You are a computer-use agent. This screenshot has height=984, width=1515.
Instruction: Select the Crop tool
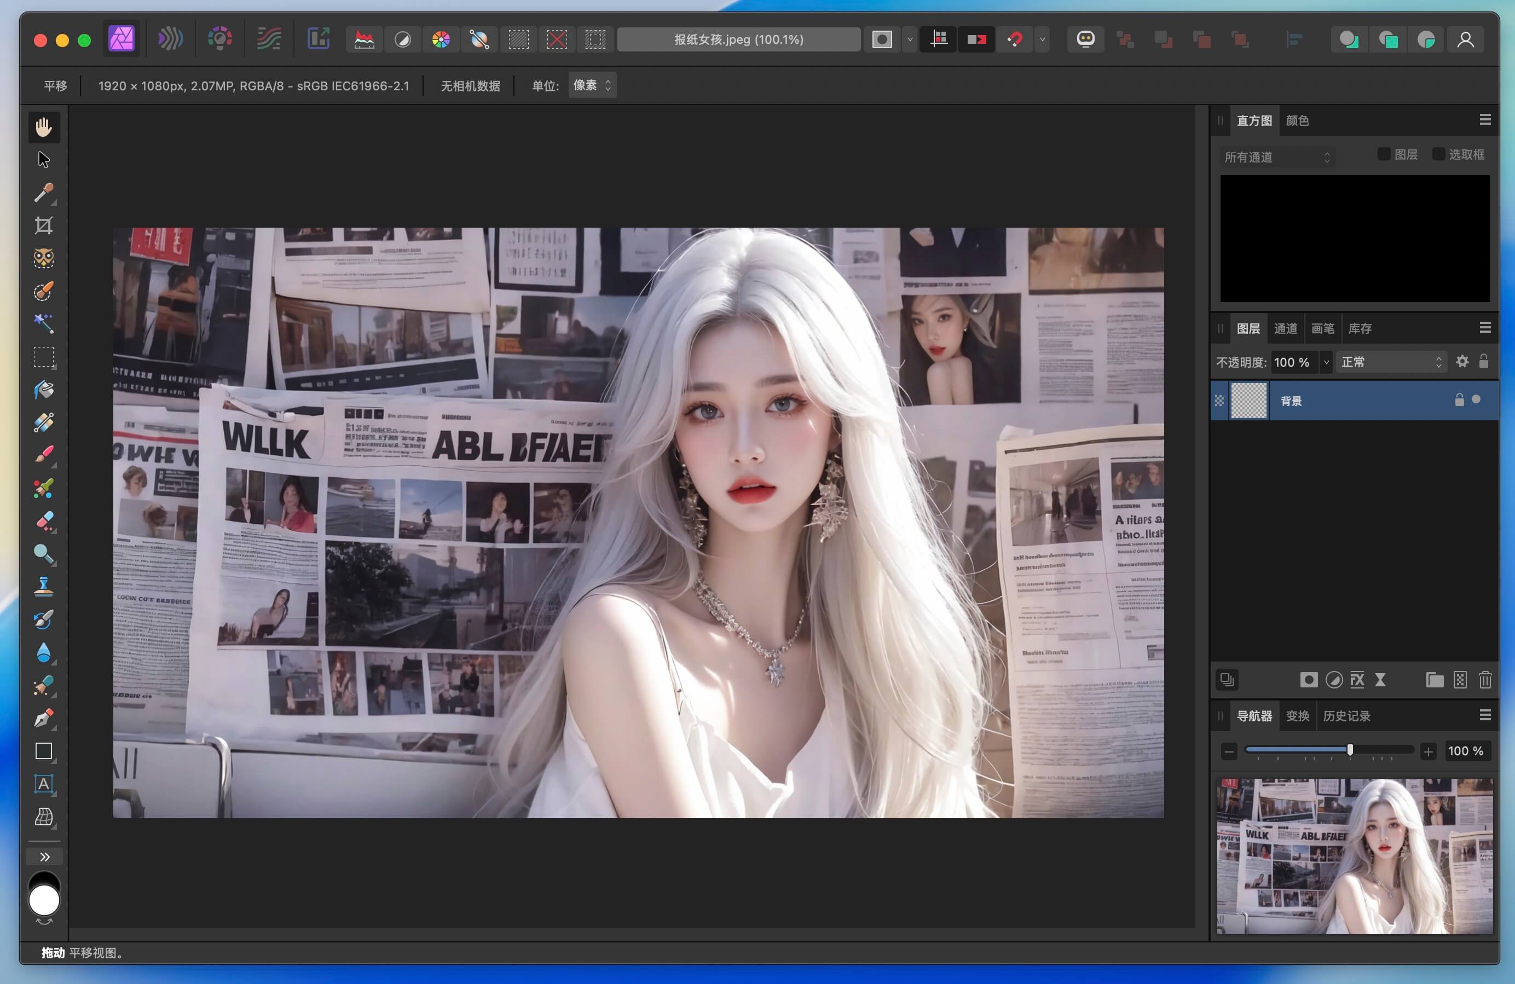[x=44, y=225]
